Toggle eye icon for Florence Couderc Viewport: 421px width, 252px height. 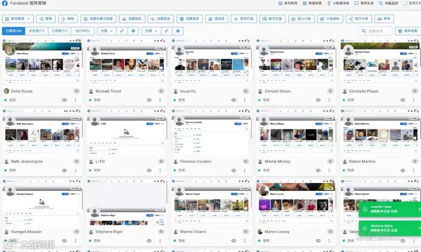pyautogui.click(x=233, y=171)
